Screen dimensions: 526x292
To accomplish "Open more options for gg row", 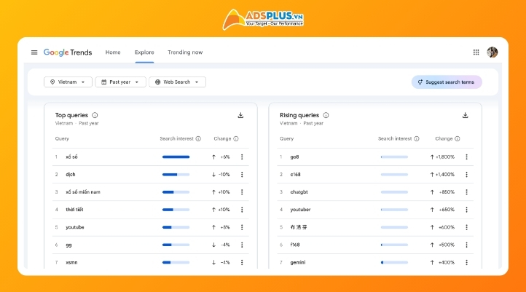I will (242, 245).
